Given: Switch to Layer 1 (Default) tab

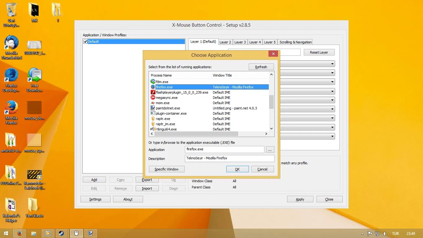Looking at the screenshot, I should pyautogui.click(x=203, y=42).
